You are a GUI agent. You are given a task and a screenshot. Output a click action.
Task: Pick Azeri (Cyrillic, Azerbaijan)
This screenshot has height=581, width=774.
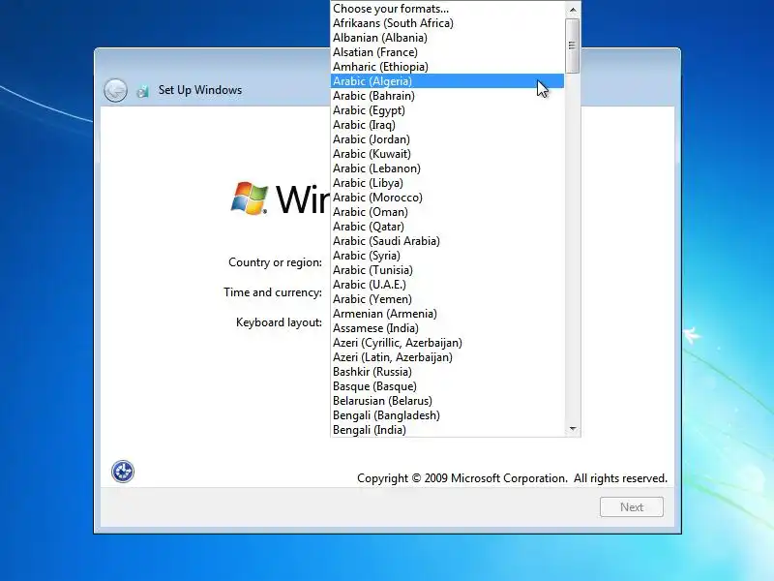[x=447, y=343]
